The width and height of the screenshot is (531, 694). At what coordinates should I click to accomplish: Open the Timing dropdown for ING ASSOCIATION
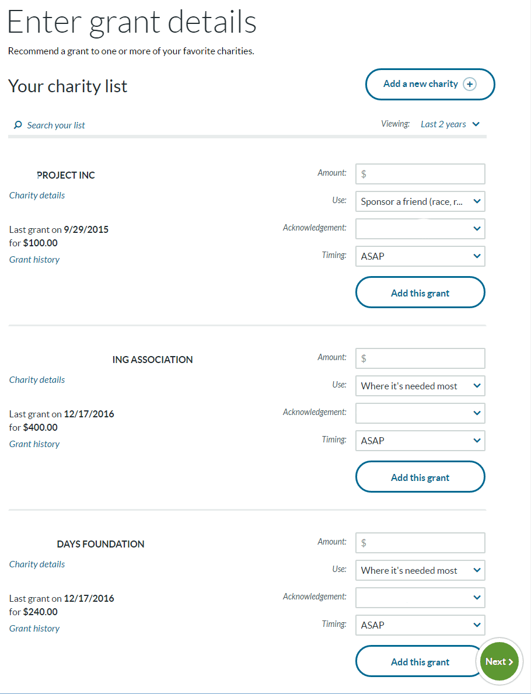point(420,440)
